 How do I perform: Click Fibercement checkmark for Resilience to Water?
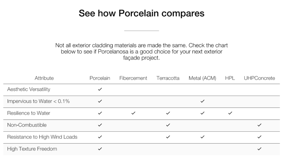click(x=133, y=113)
